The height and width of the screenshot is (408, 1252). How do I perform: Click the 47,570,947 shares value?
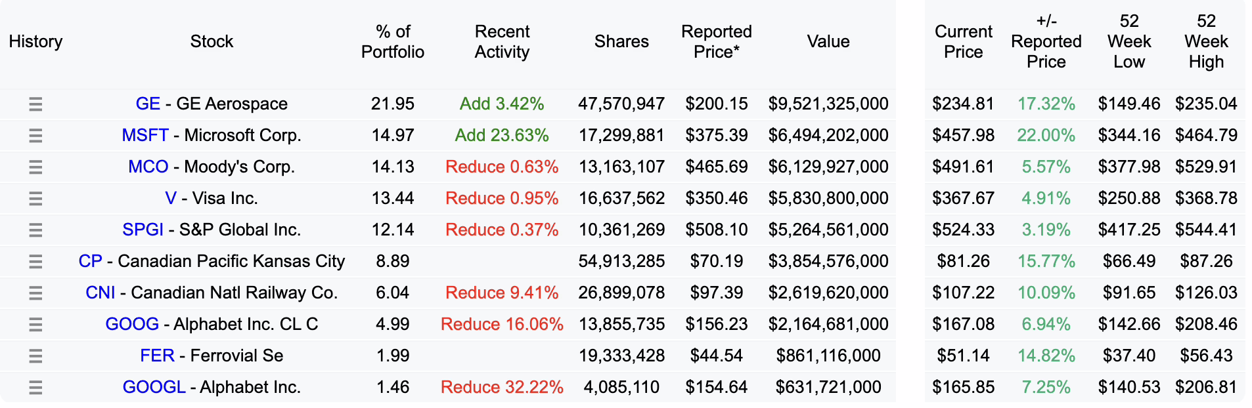pyautogui.click(x=621, y=104)
